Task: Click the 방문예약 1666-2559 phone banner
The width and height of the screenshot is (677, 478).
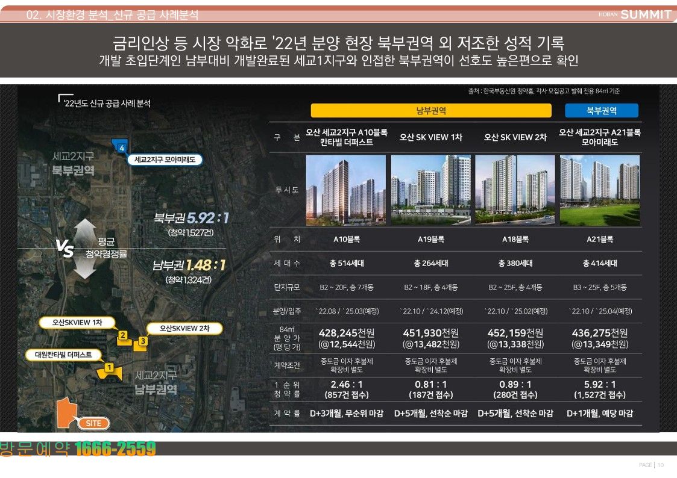Action: click(78, 449)
